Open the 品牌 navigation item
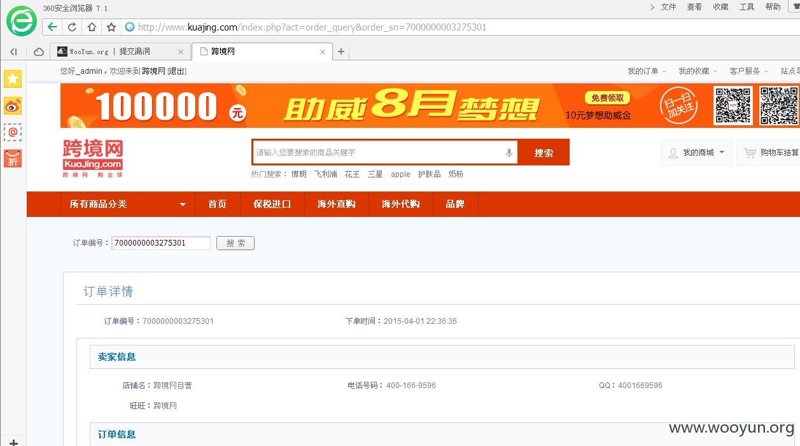 pyautogui.click(x=455, y=204)
